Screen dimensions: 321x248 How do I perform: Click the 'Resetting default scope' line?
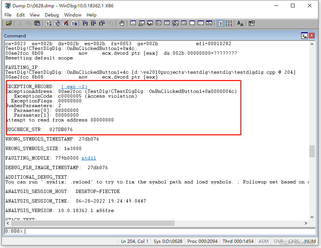tap(39, 58)
